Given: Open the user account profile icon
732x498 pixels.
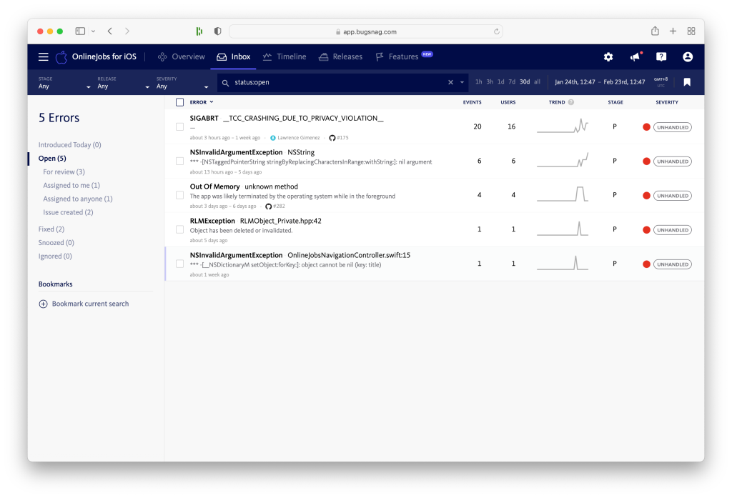Looking at the screenshot, I should point(688,57).
